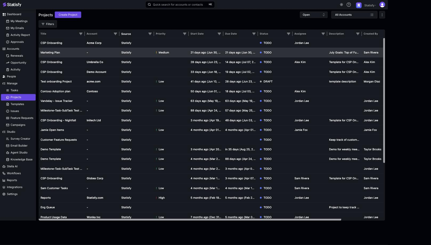Focus the quick search field
This screenshot has height=245, width=431.
[180, 5]
